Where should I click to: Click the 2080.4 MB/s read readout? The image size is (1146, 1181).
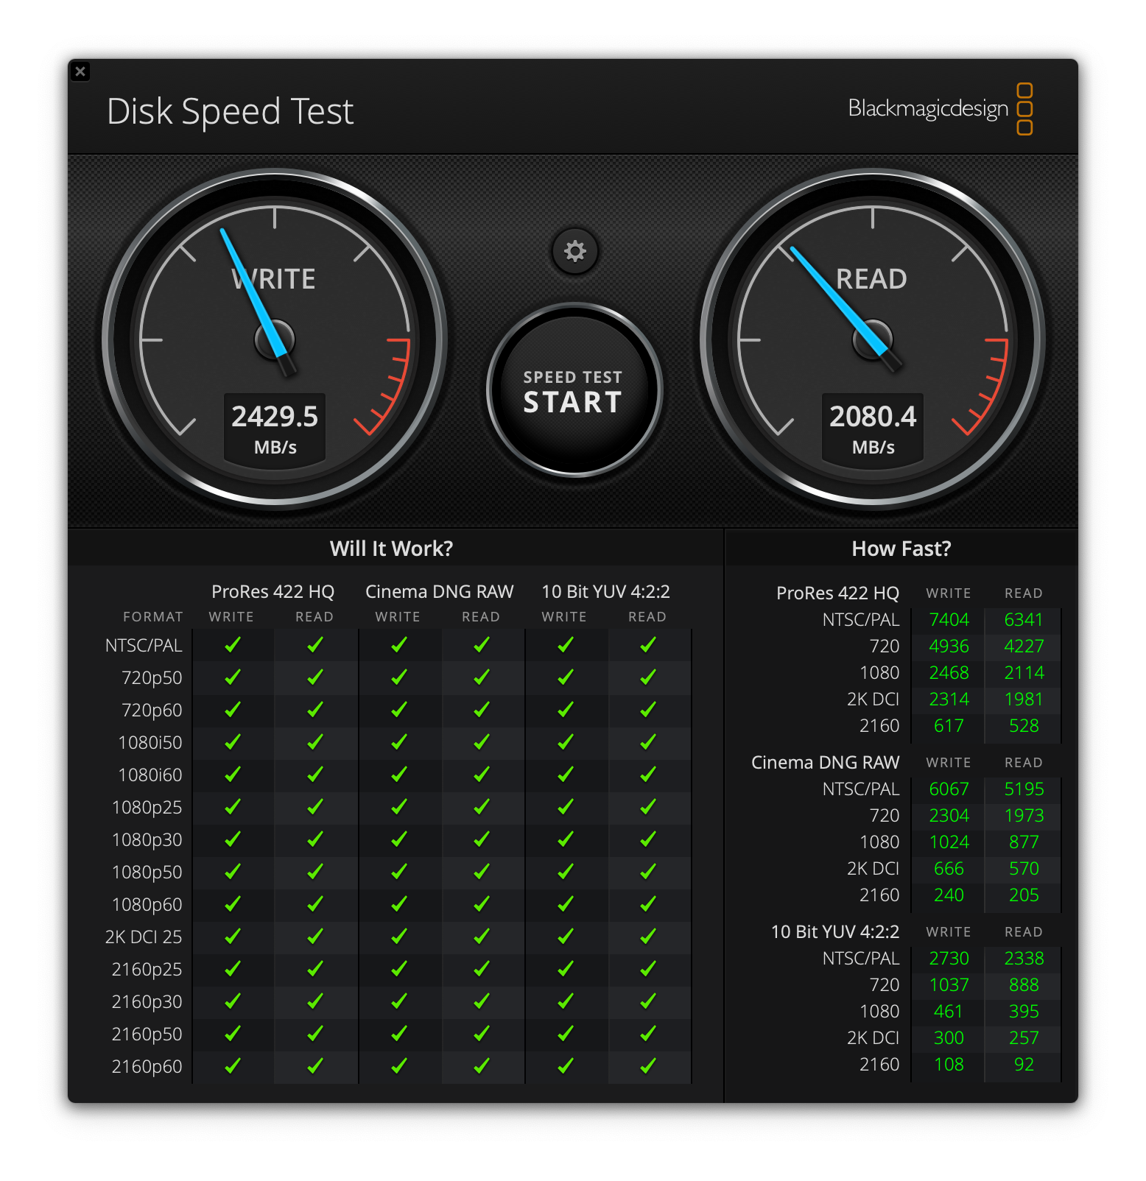[x=873, y=428]
